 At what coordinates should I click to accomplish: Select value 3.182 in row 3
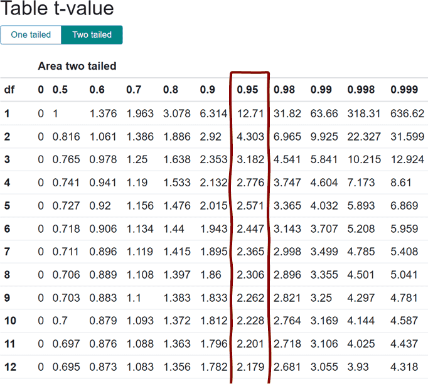tap(250, 159)
